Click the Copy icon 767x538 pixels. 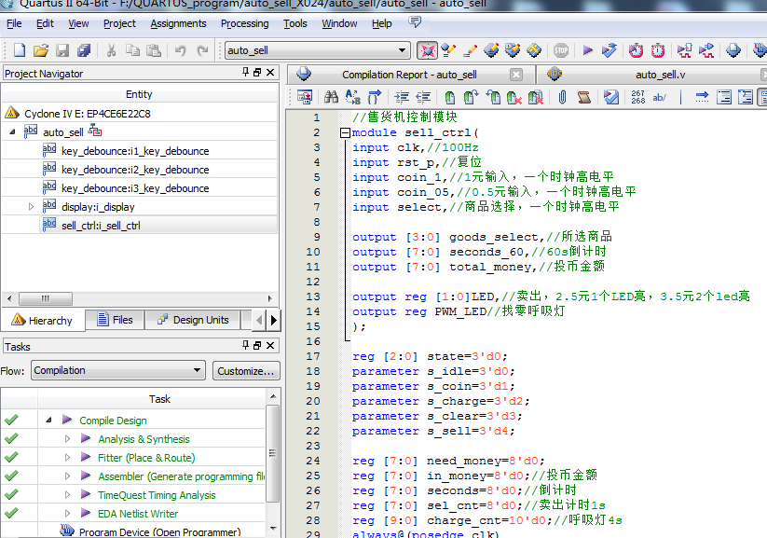point(132,50)
